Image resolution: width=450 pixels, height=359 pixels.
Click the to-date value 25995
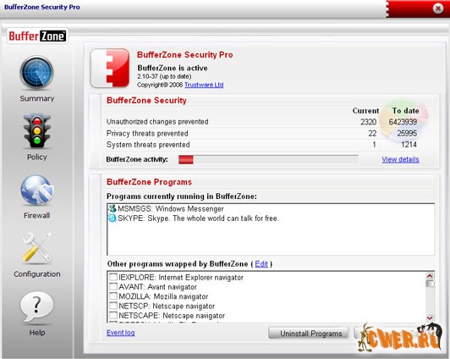407,133
